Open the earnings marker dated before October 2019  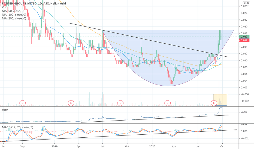120,103
